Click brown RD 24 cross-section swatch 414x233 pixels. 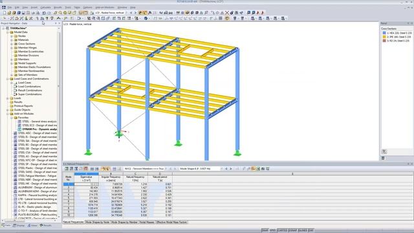click(384, 41)
